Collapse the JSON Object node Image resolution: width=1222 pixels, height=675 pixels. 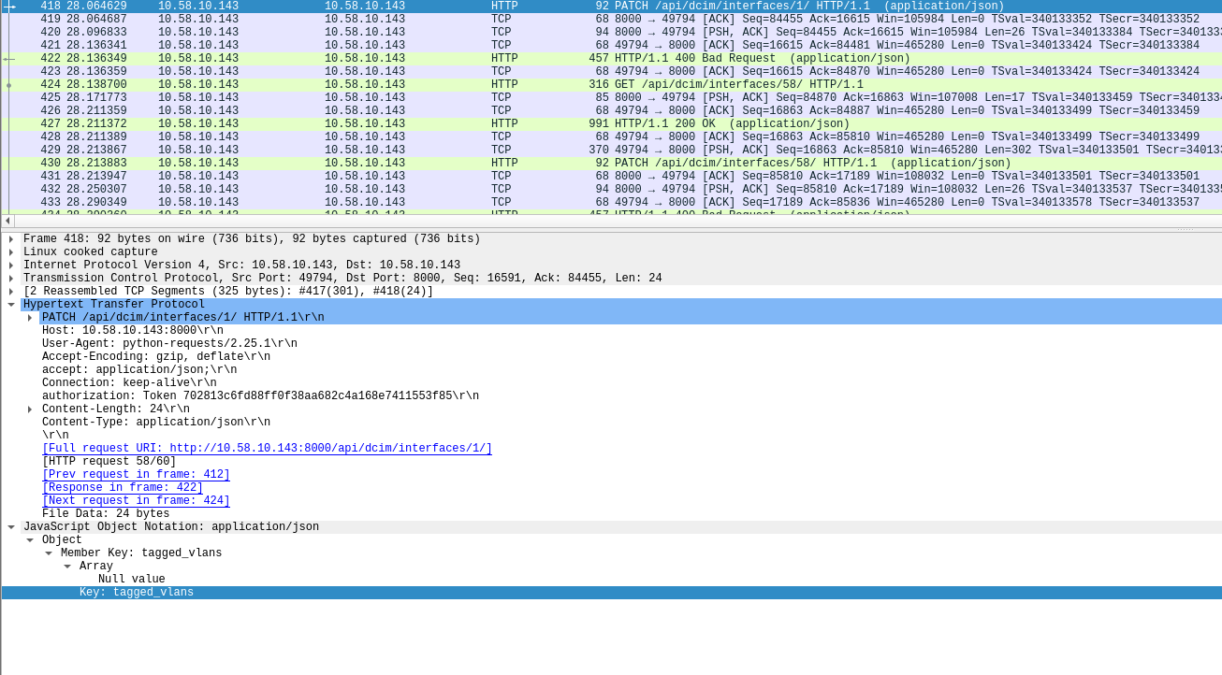(x=30, y=540)
